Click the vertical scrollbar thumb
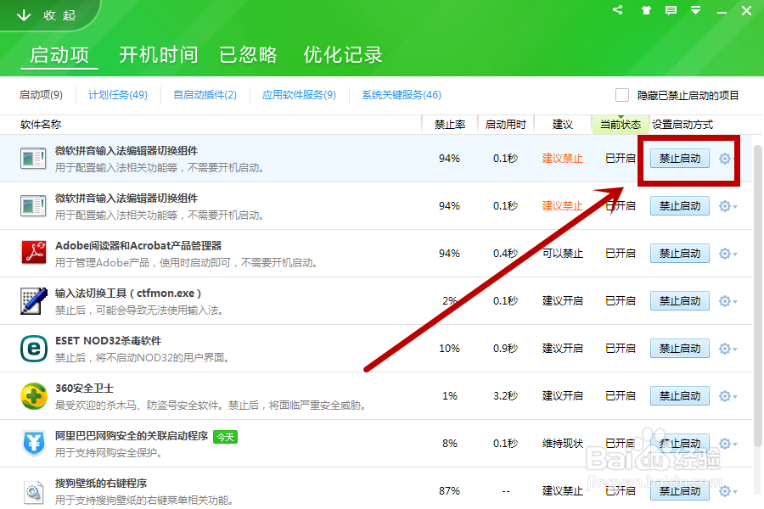The image size is (764, 509). [x=758, y=296]
